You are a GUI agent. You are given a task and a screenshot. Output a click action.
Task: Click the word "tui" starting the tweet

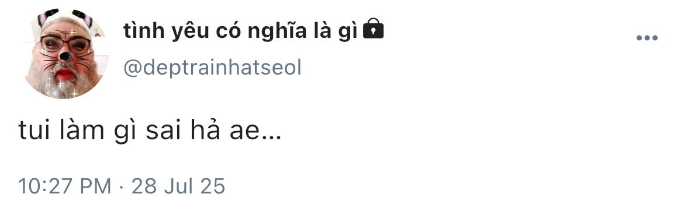[35, 131]
